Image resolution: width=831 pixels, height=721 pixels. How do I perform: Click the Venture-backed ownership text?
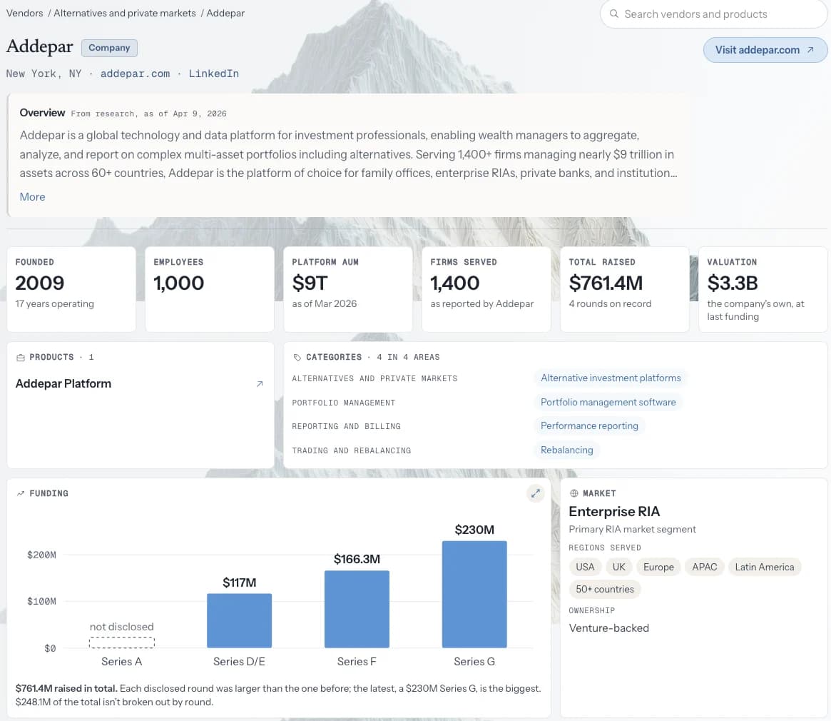(609, 628)
